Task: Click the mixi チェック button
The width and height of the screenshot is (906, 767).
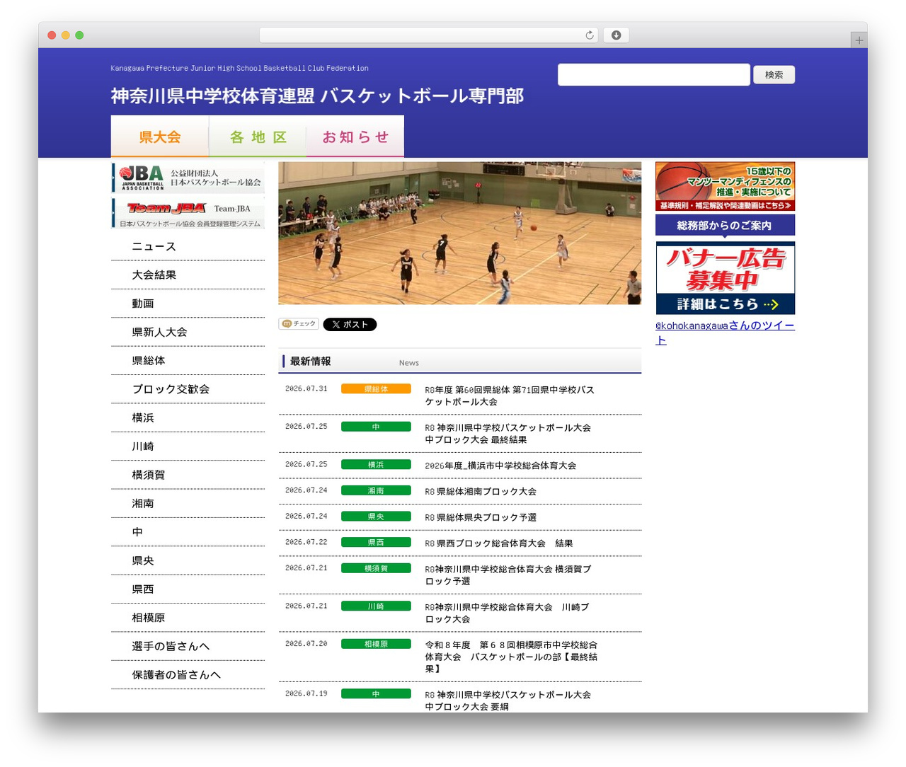Action: tap(299, 324)
